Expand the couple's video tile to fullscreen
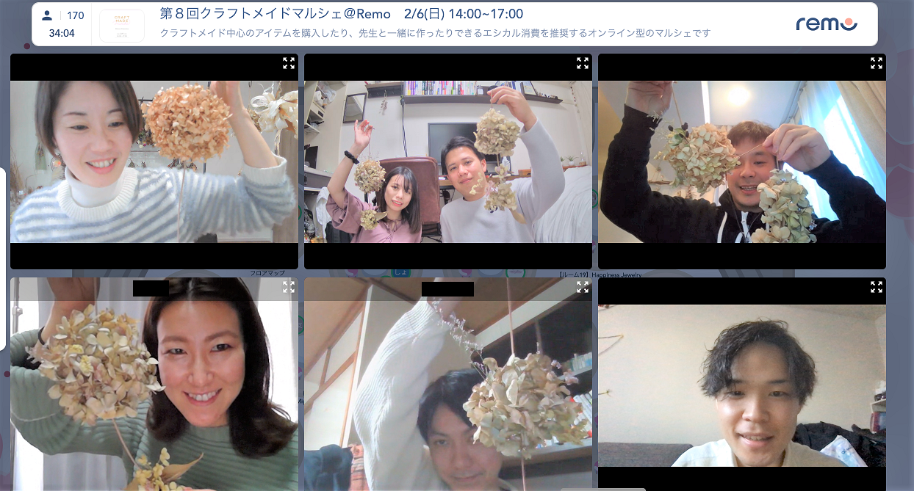914x491 pixels. click(583, 64)
